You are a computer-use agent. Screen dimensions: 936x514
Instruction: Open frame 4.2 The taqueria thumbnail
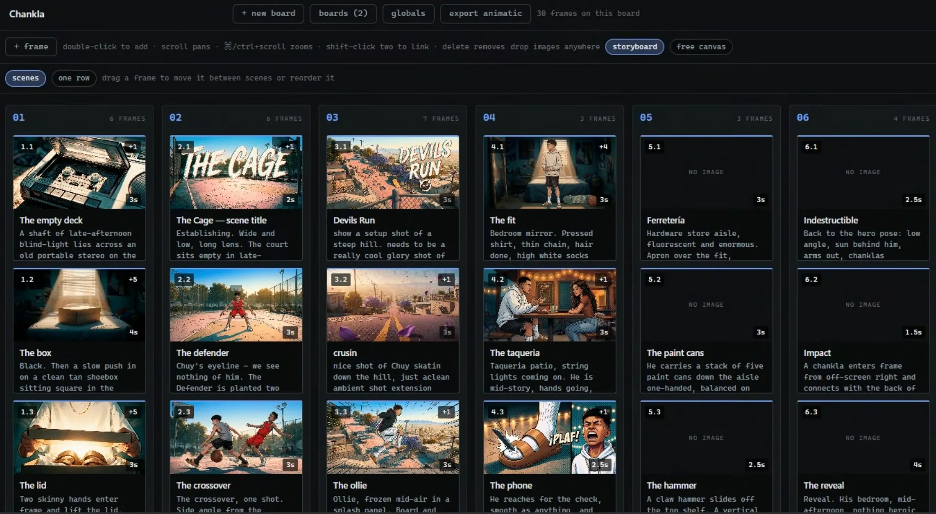click(550, 305)
